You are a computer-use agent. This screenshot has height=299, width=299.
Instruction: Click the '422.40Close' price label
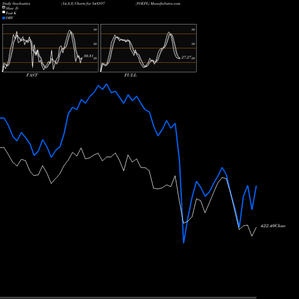tap(273, 226)
